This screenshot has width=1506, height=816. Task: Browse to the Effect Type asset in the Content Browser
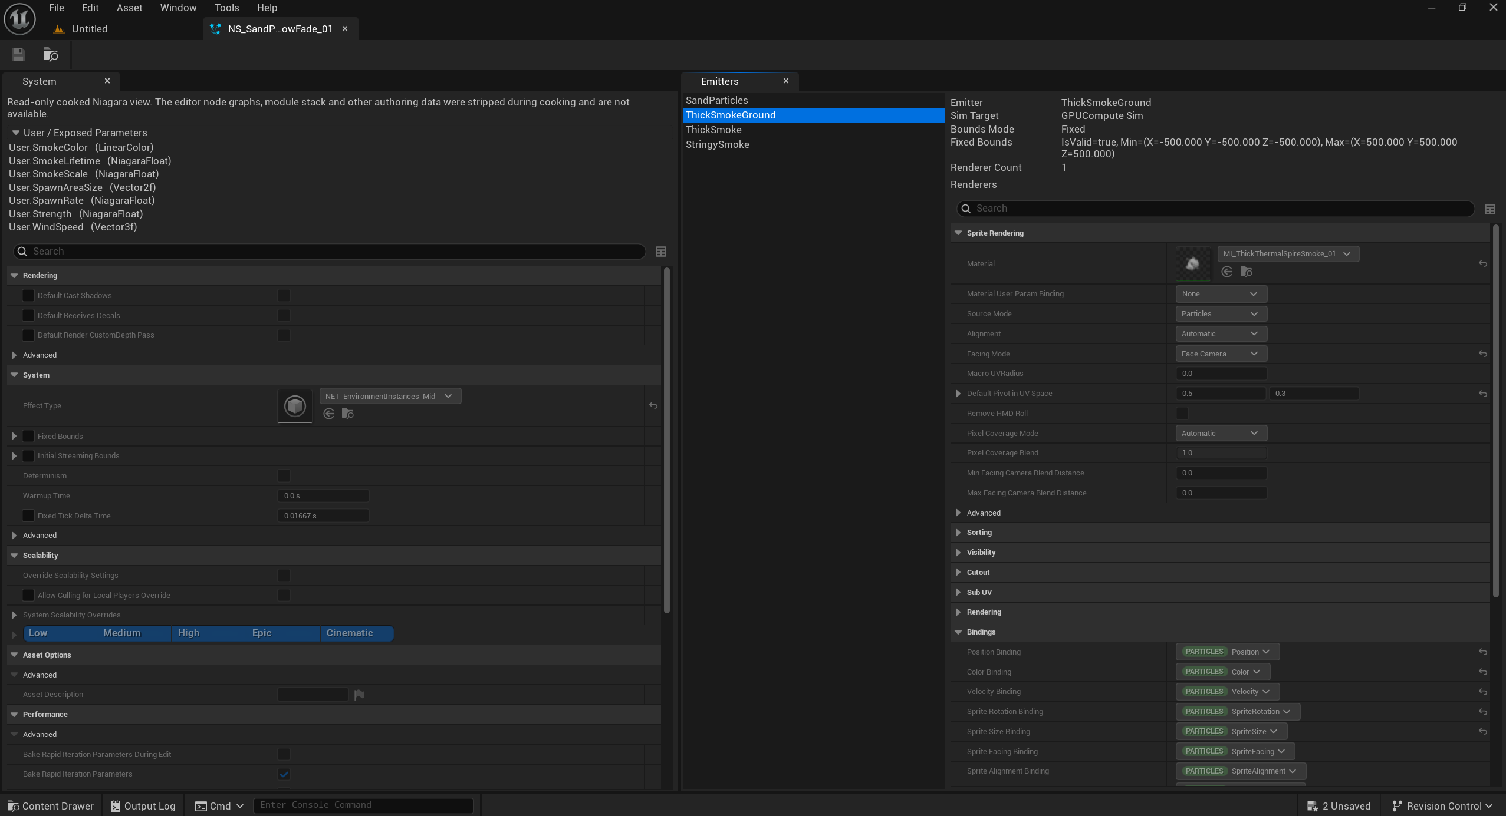point(348,414)
